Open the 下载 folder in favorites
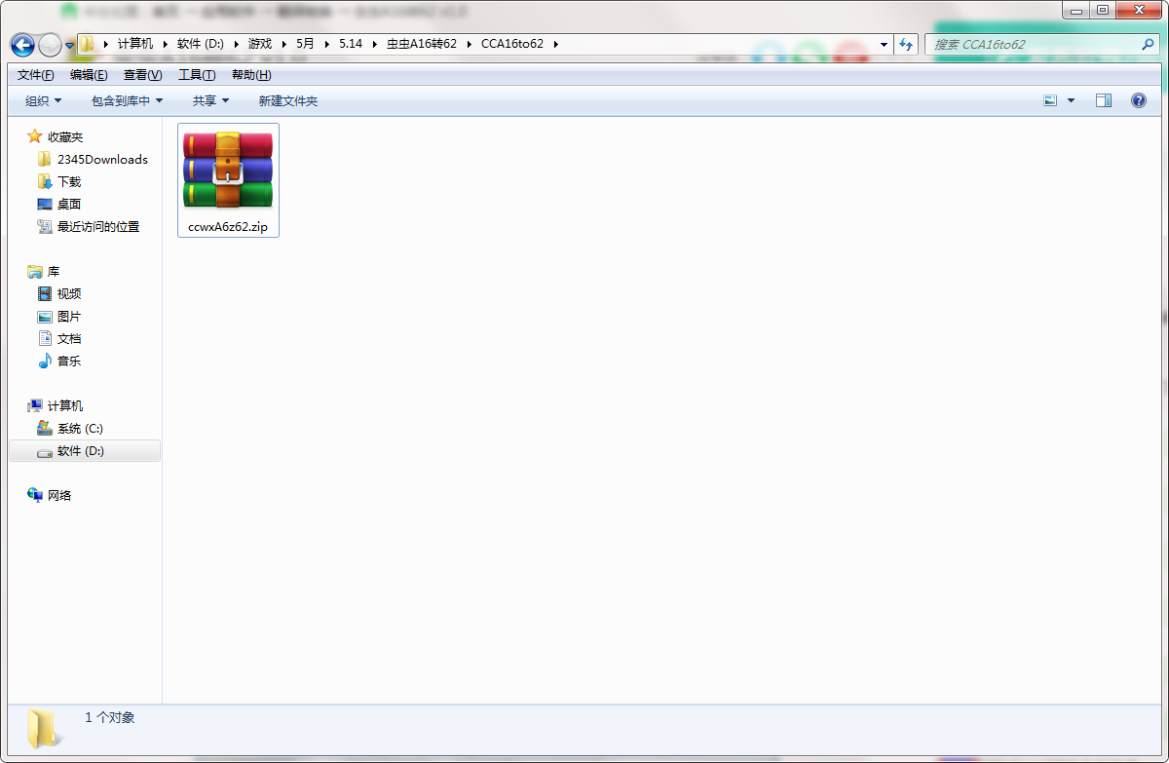Image resolution: width=1169 pixels, height=763 pixels. click(58, 181)
